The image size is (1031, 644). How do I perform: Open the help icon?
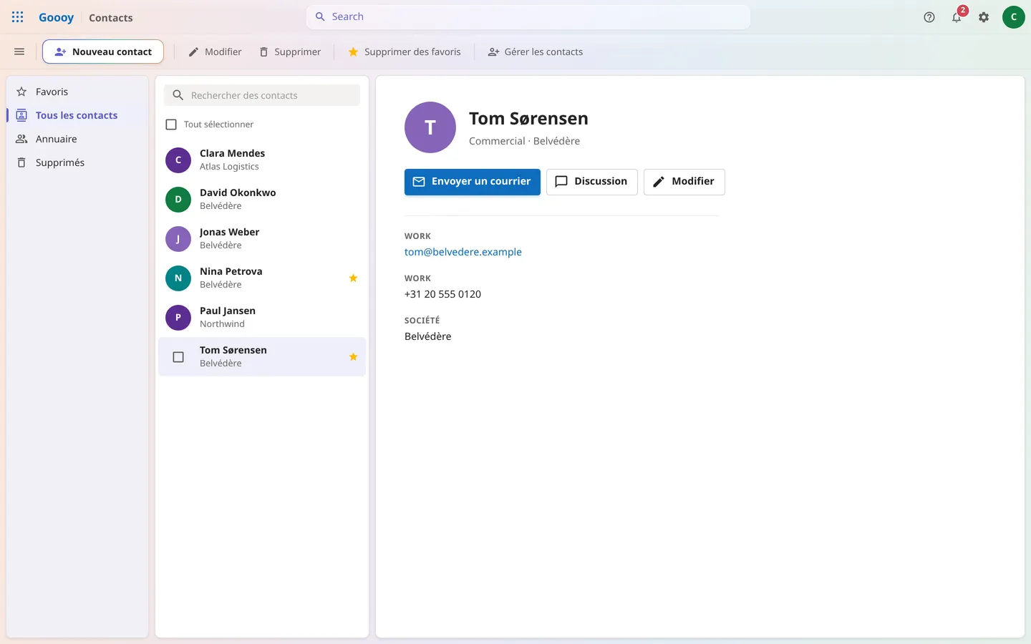coord(929,17)
